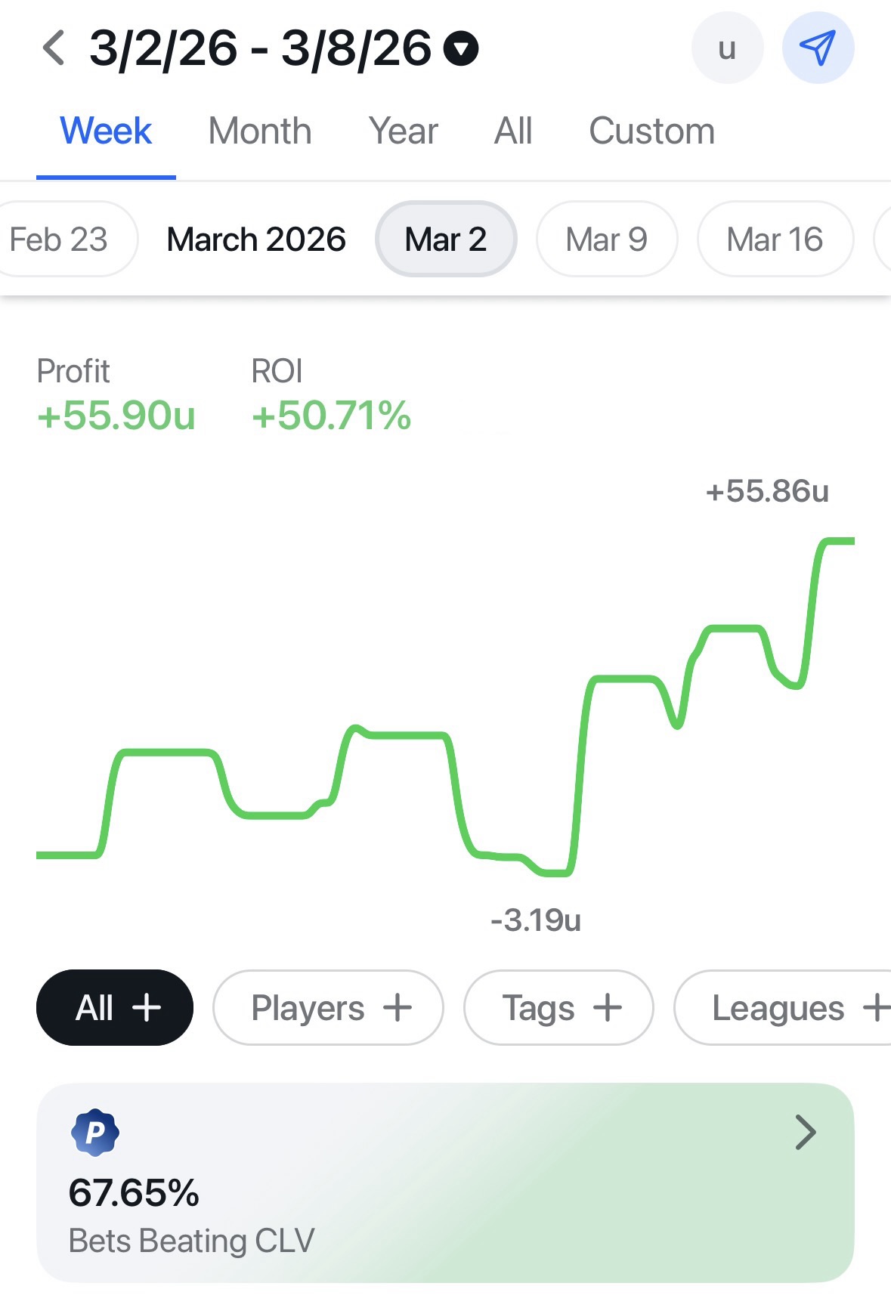The width and height of the screenshot is (891, 1314).
Task: Toggle the units 'u' display button
Action: click(x=727, y=48)
